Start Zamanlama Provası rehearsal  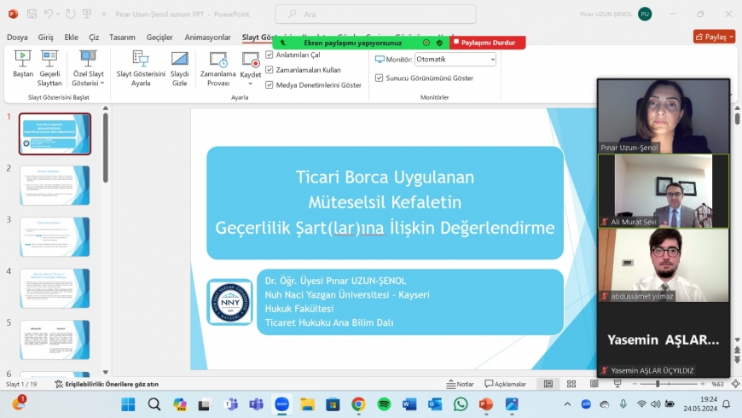[x=218, y=63]
